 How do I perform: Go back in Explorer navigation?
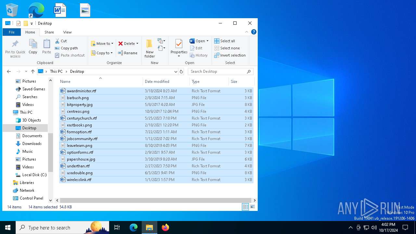9,71
